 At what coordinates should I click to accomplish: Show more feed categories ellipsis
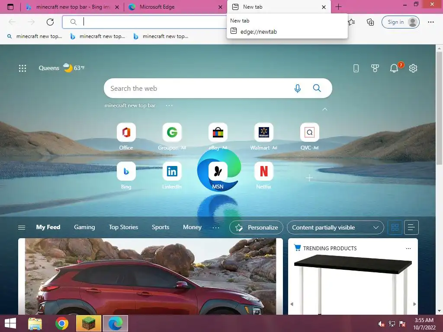click(216, 227)
